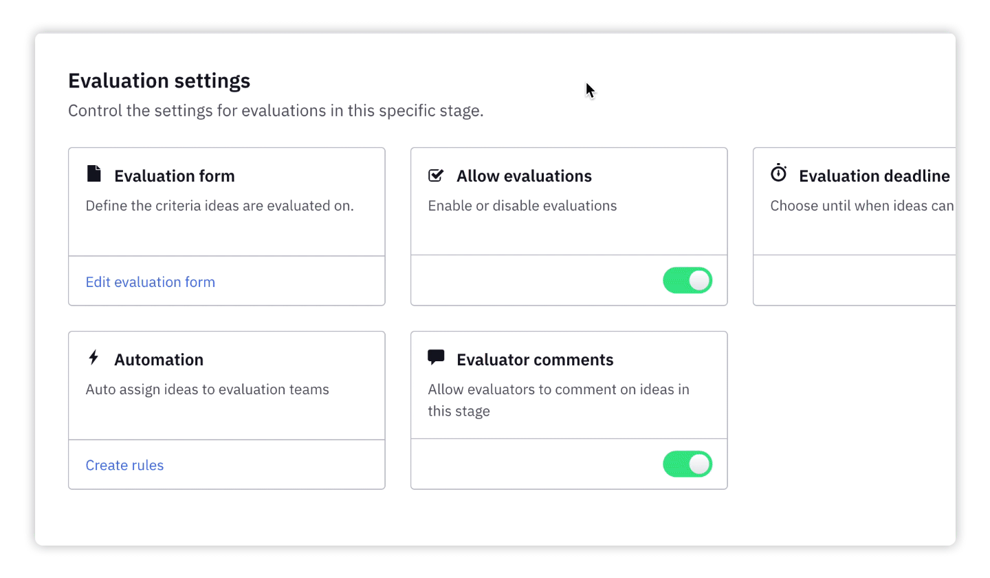This screenshot has height=578, width=990.
Task: Open the Create rules link
Action: pos(124,466)
